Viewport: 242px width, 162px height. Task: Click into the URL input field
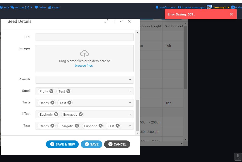[84, 37]
